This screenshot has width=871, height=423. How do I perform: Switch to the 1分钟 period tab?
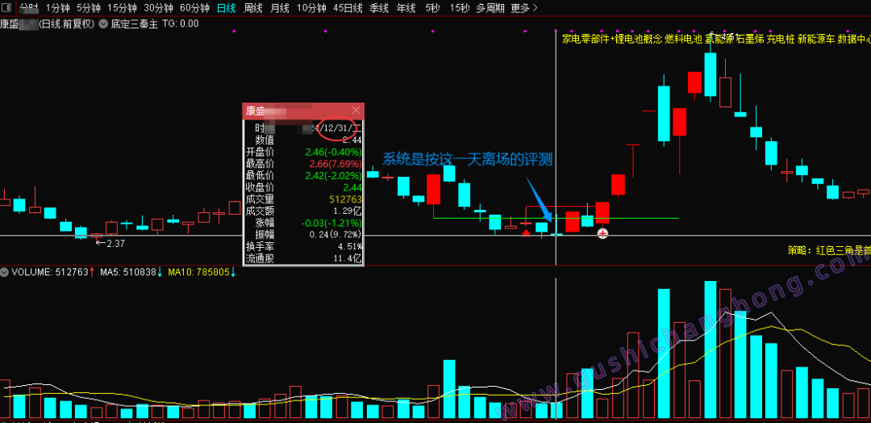coord(57,8)
